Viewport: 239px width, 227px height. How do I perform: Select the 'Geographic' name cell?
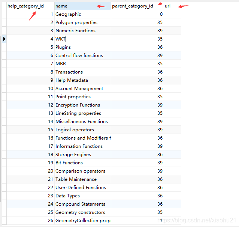coord(83,14)
